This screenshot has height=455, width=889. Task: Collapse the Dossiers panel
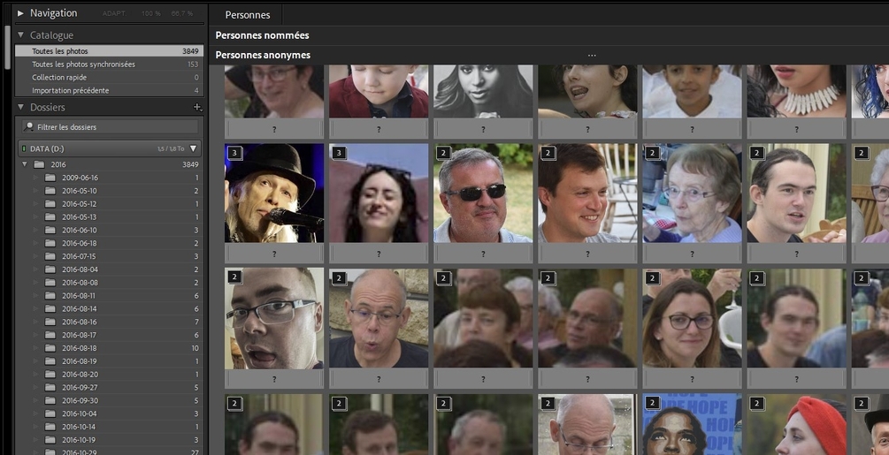point(20,107)
